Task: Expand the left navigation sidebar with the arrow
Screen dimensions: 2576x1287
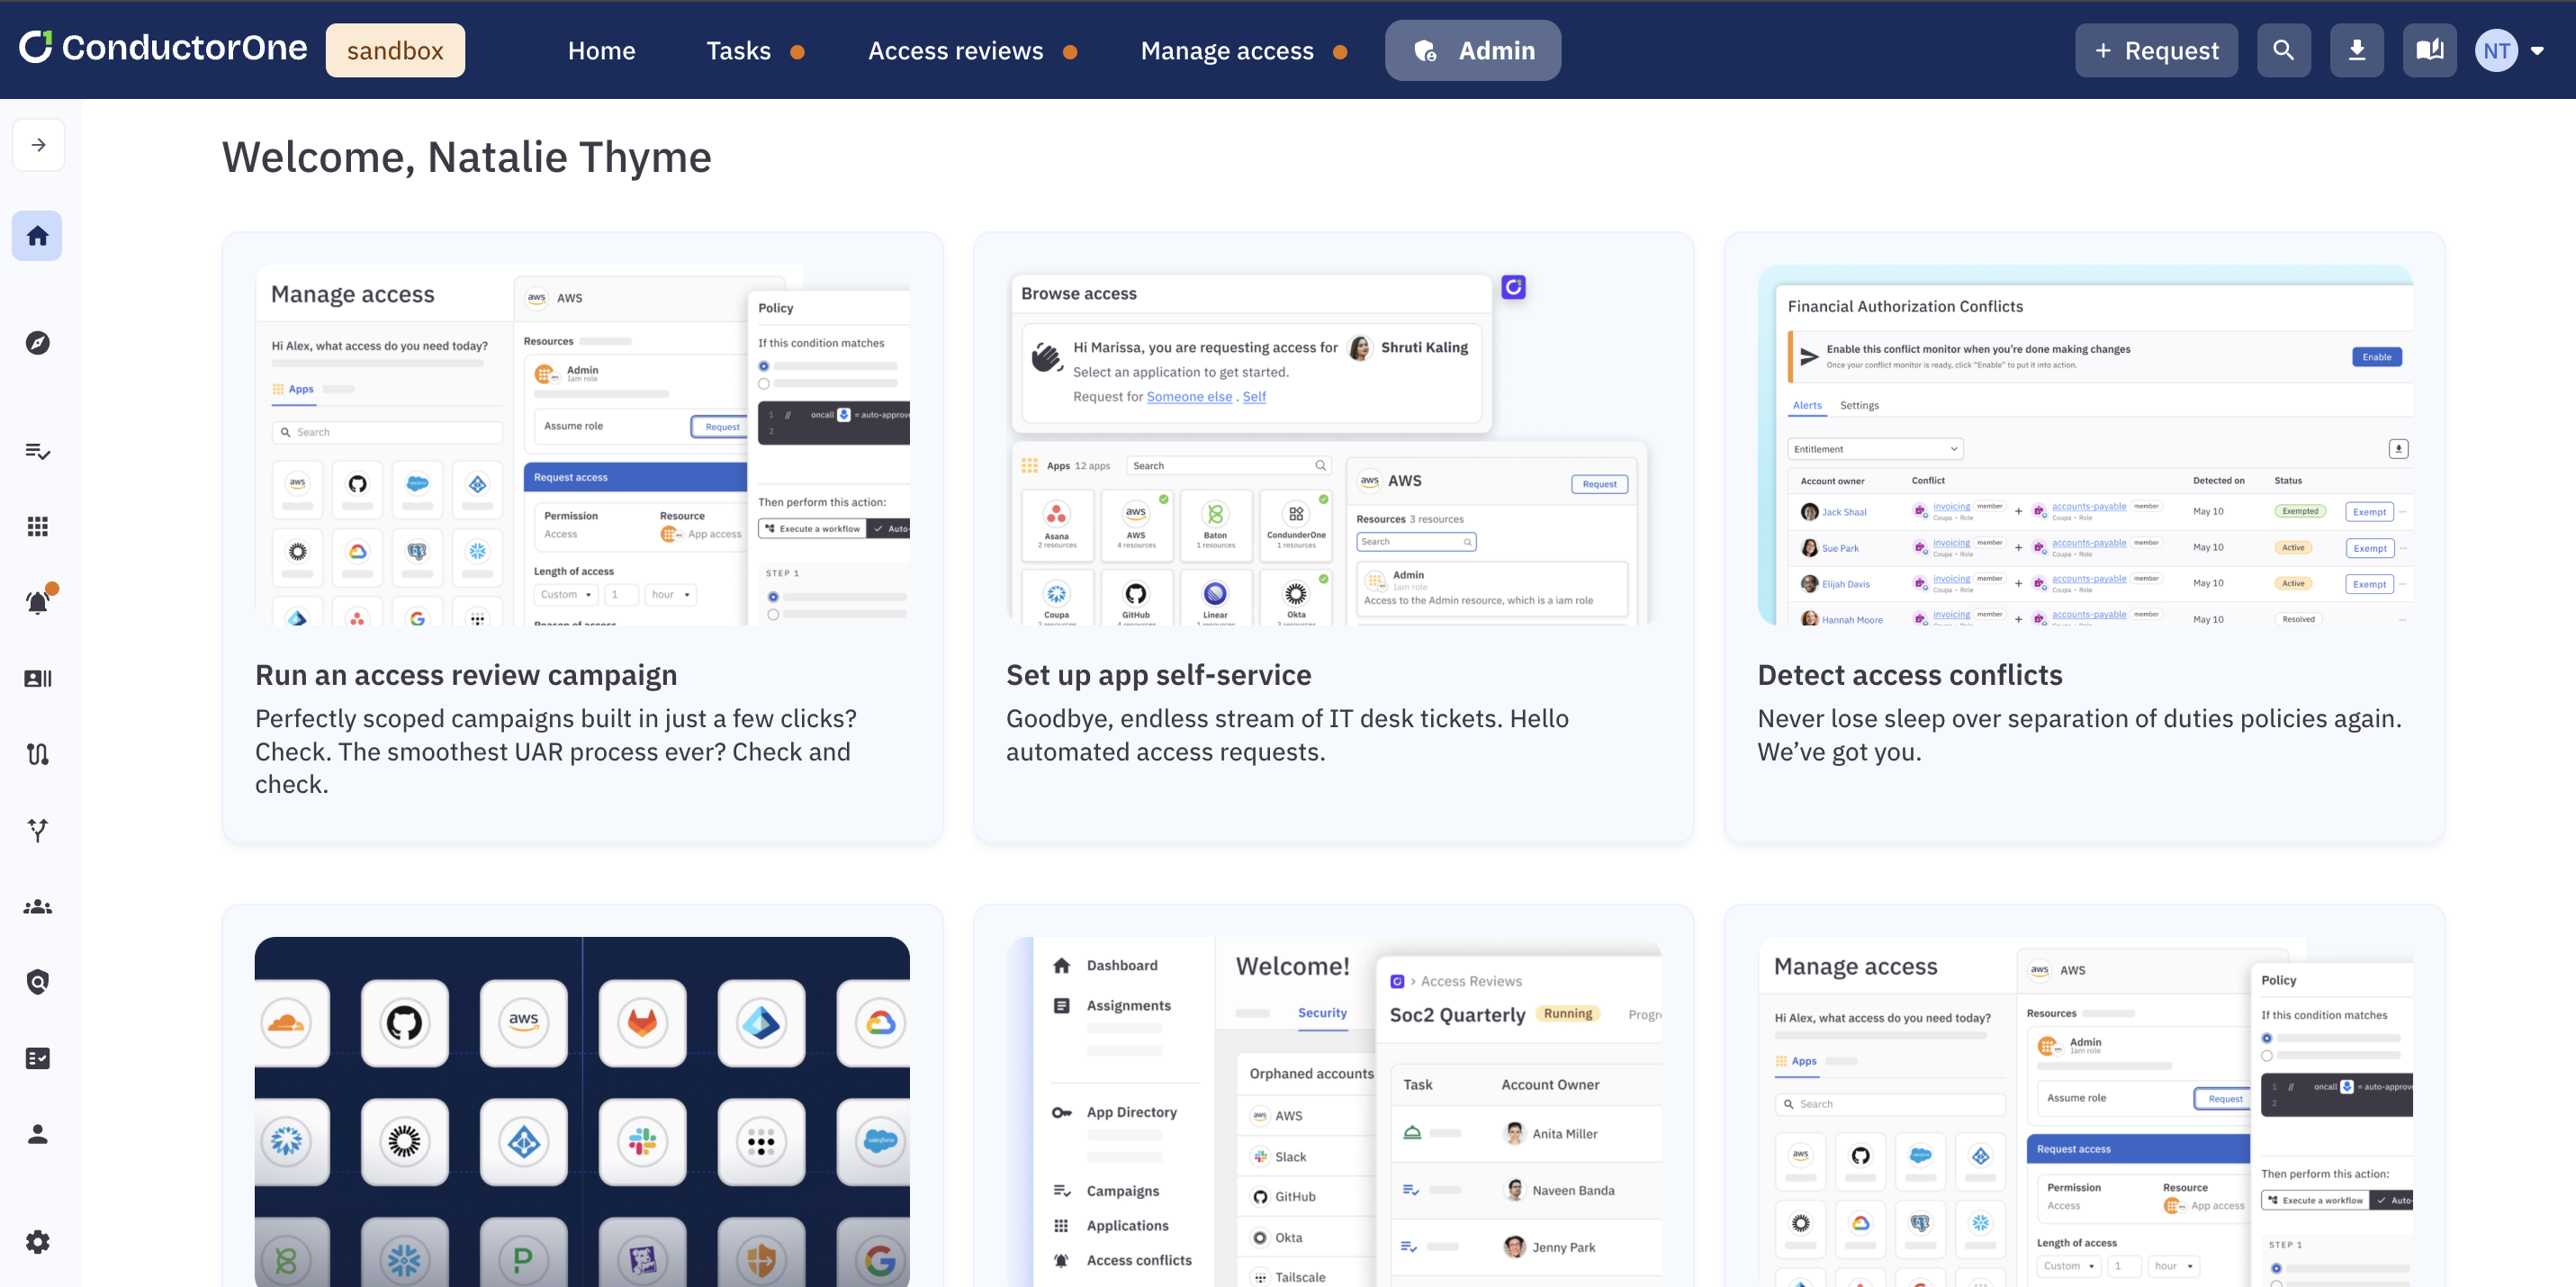Action: [38, 144]
